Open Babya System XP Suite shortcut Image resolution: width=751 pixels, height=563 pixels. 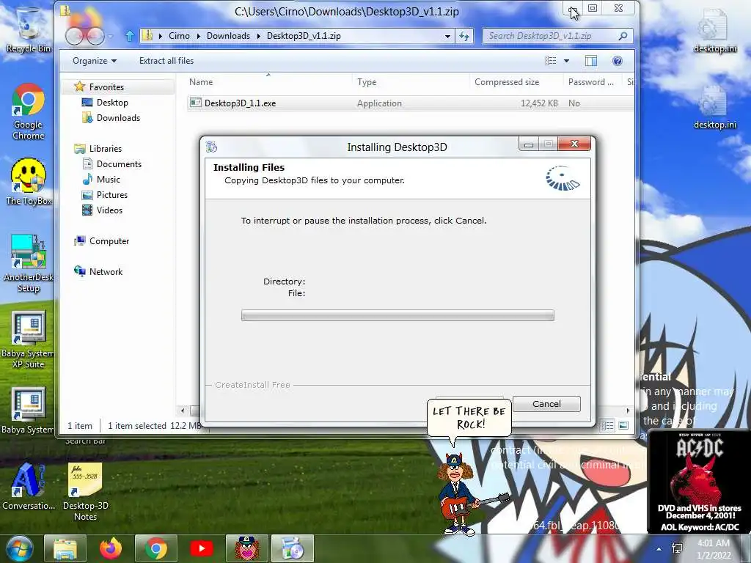(29, 340)
